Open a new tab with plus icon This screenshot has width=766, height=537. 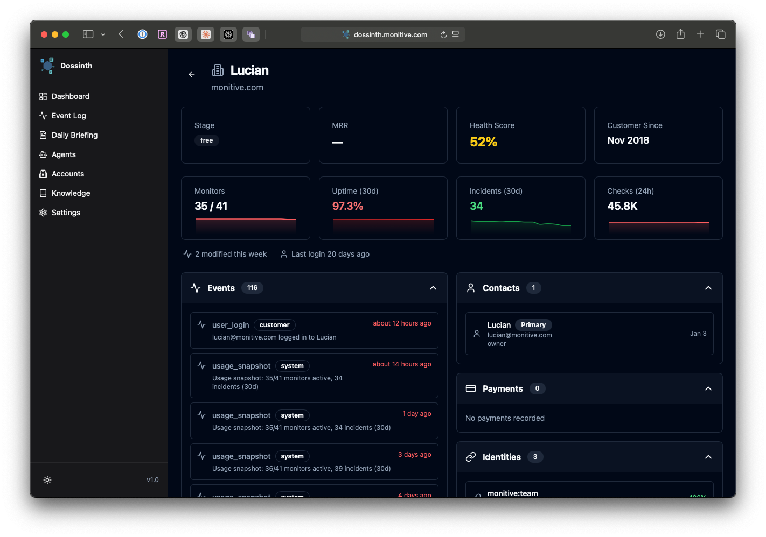700,34
